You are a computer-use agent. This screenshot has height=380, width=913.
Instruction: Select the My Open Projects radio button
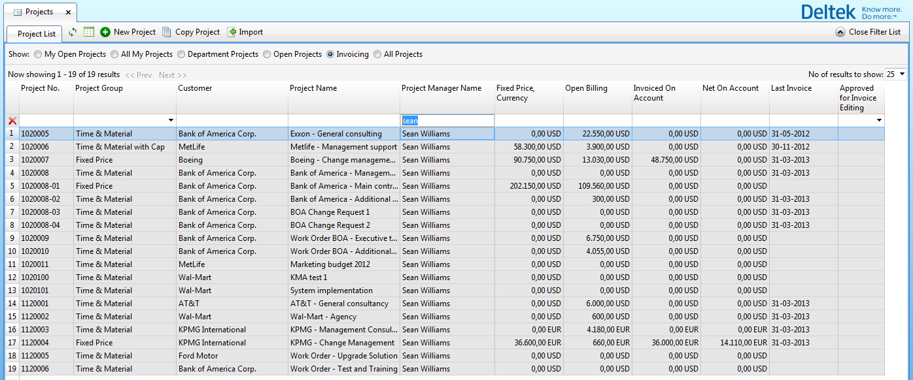click(38, 55)
